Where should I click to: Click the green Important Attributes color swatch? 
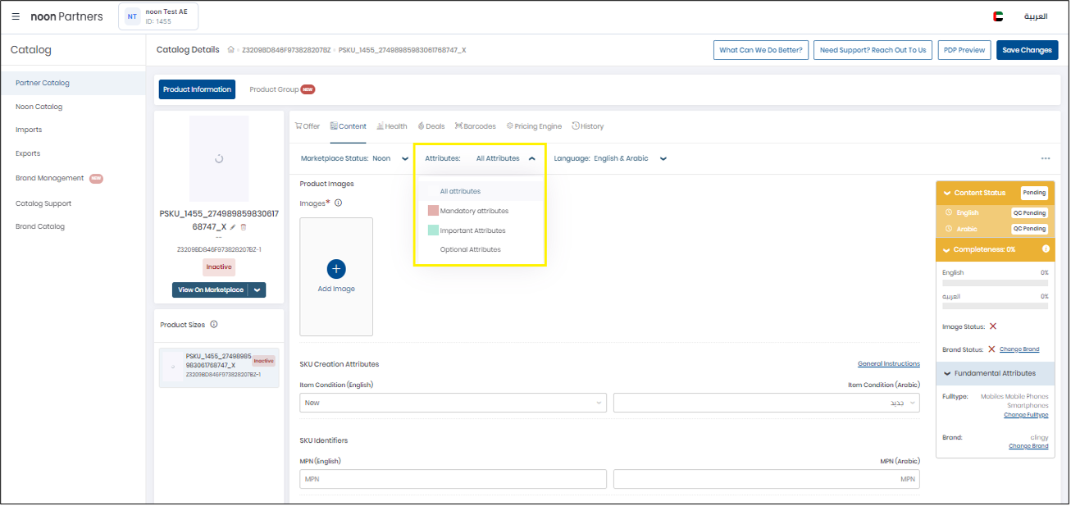[x=433, y=230]
